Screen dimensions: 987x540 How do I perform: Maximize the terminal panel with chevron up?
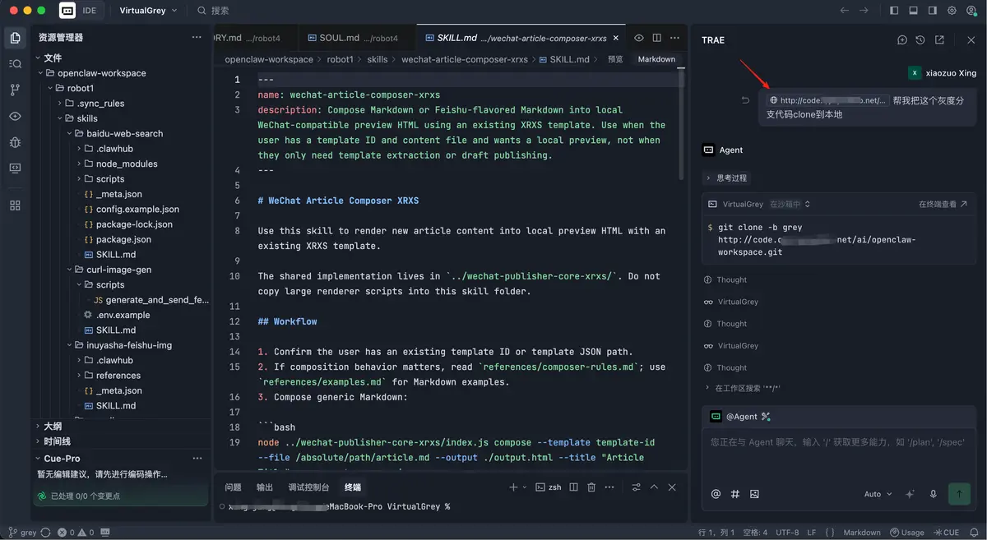pos(655,487)
